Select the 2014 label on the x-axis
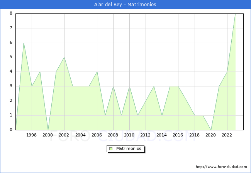The width and height of the screenshot is (251, 173). 162,135
